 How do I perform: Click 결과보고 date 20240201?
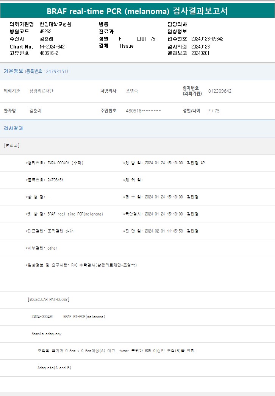point(200,53)
